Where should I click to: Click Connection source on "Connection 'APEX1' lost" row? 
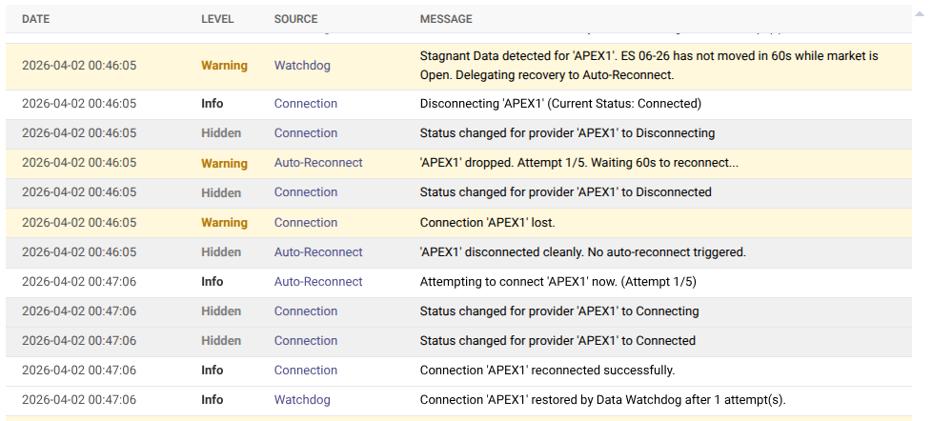tap(305, 223)
